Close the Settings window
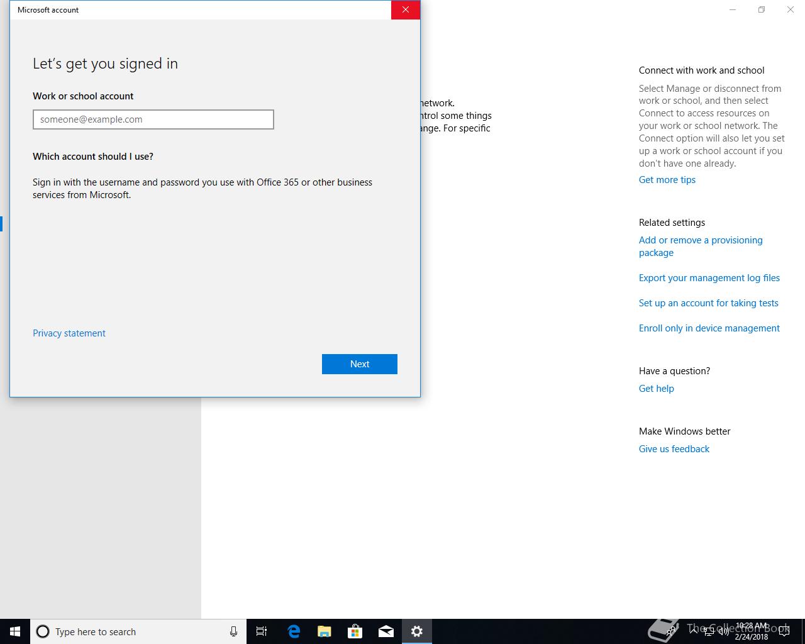Image resolution: width=805 pixels, height=644 pixels. click(x=791, y=10)
